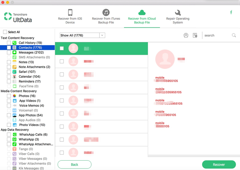Click the Tango icon in sidebar
Viewport: 240px width, 170px height.
[14, 149]
